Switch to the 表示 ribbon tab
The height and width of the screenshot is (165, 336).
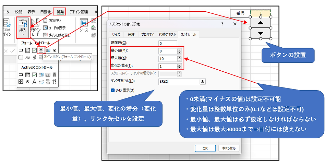click(31, 12)
